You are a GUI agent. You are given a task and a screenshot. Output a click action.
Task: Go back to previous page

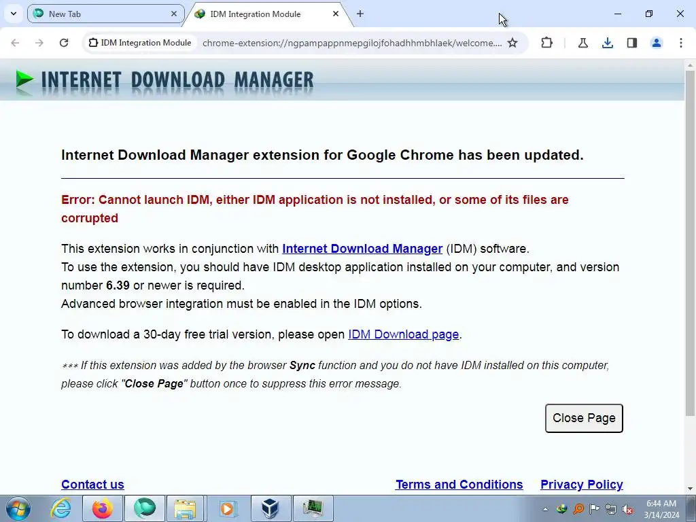pos(15,43)
